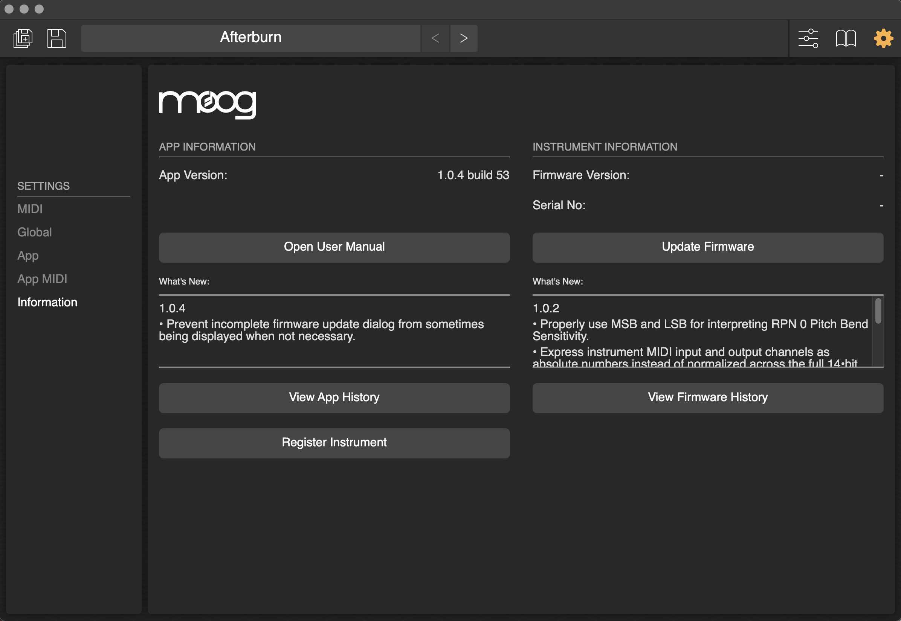Go to previous preset with left arrow

(x=435, y=38)
